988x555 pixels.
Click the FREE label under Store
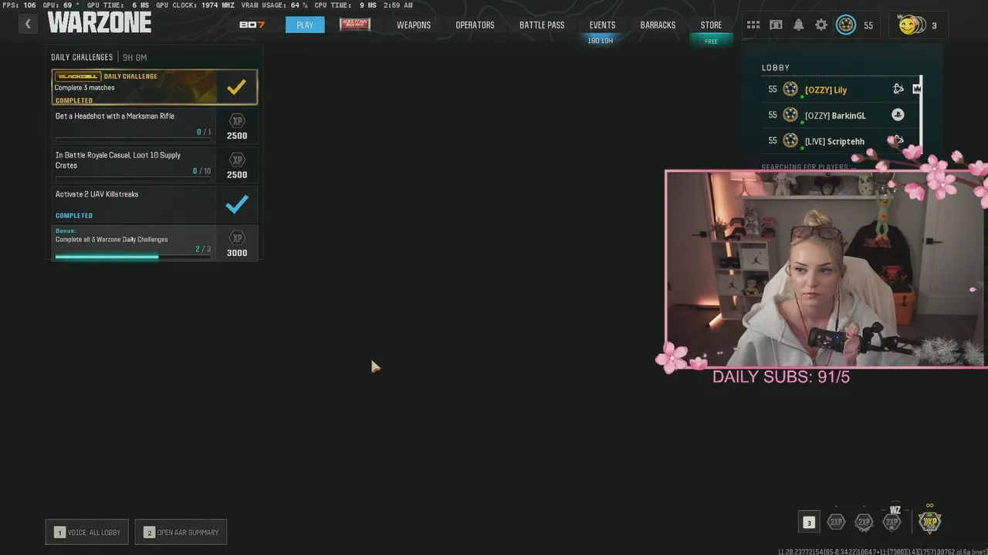(711, 42)
